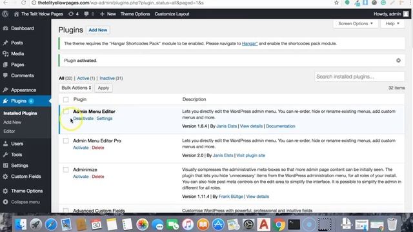Expand the Help dropdown tab
Image resolution: width=413 pixels, height=232 pixels.
392,24
